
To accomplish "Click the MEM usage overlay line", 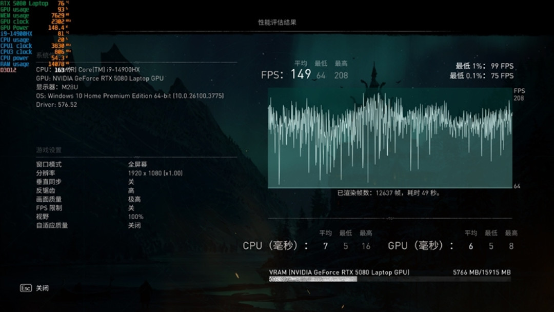I will coord(35,15).
